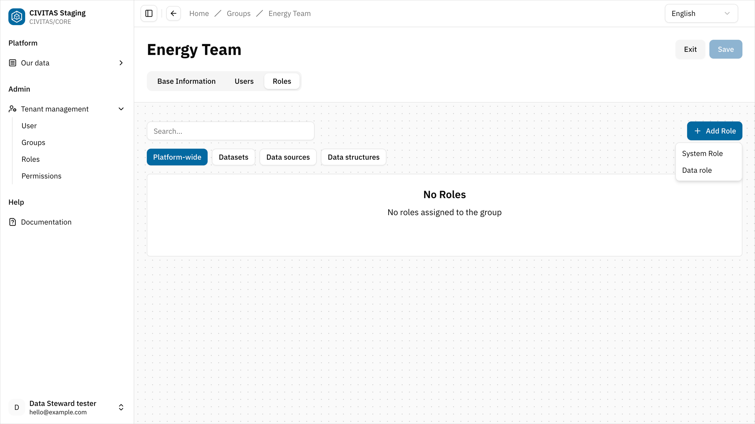Toggle the Data sources filter pill
The width and height of the screenshot is (755, 424).
(288, 157)
